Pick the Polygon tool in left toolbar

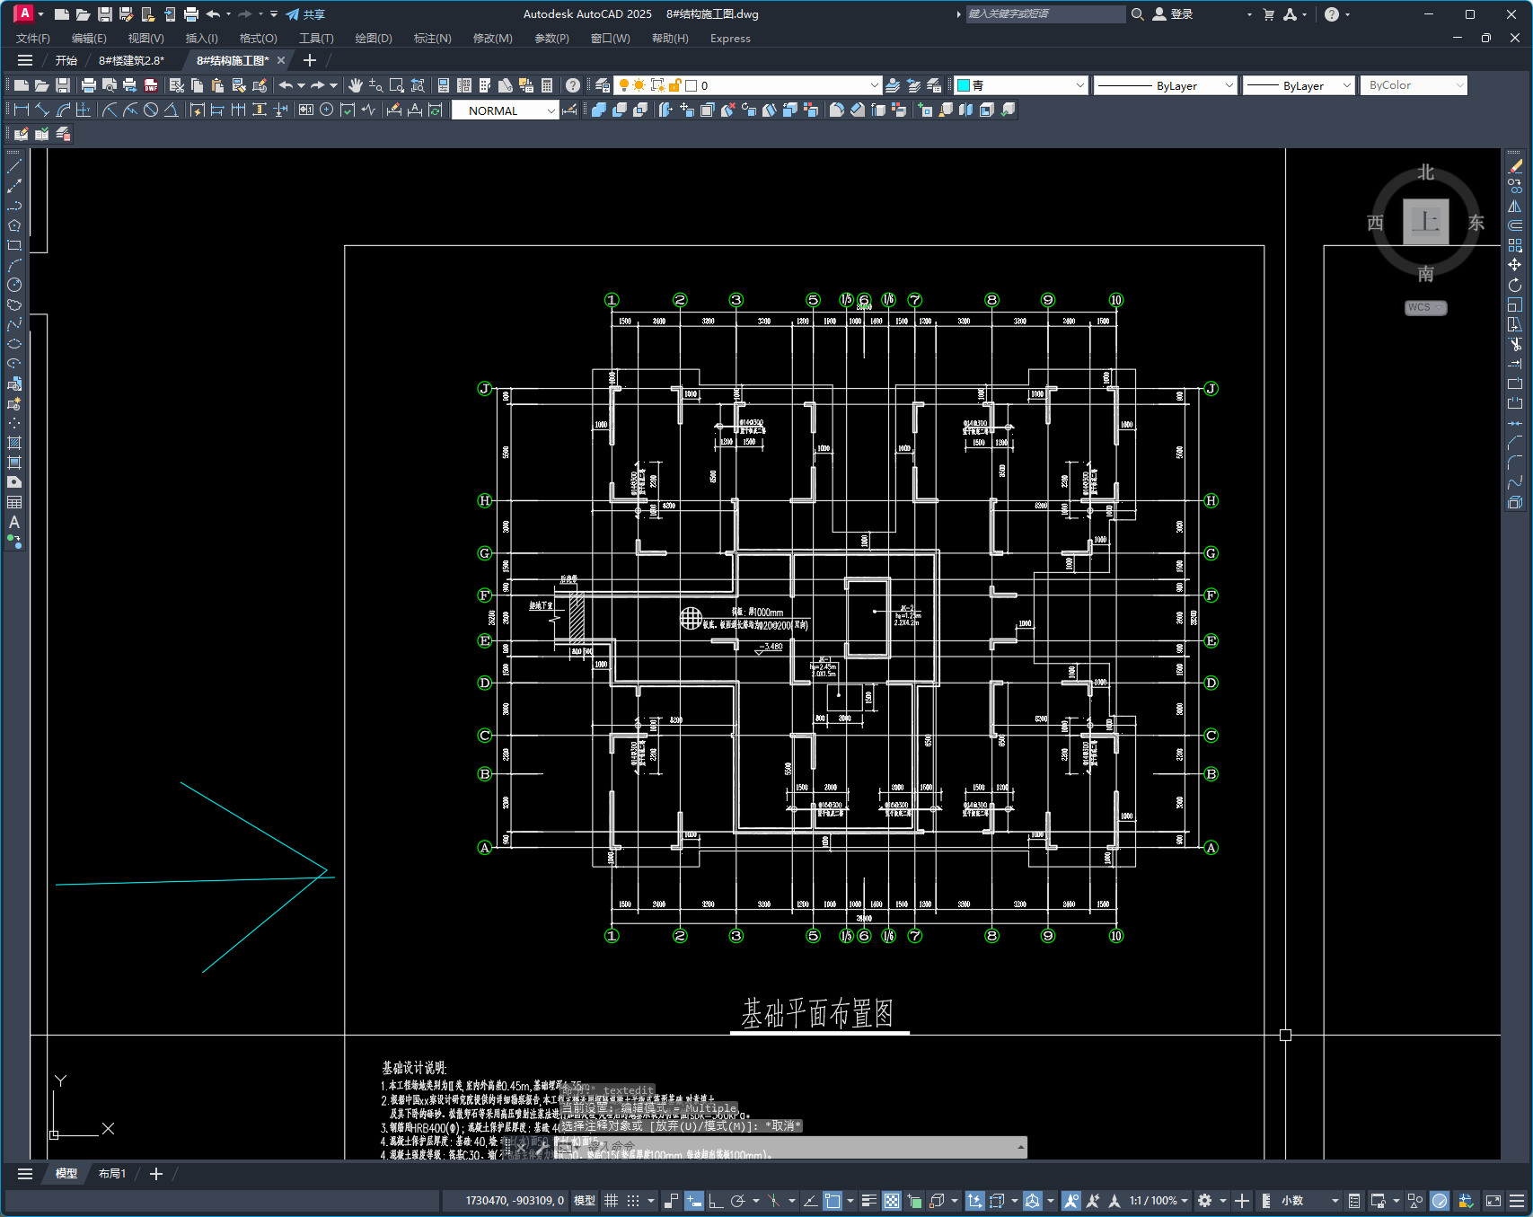(x=14, y=225)
